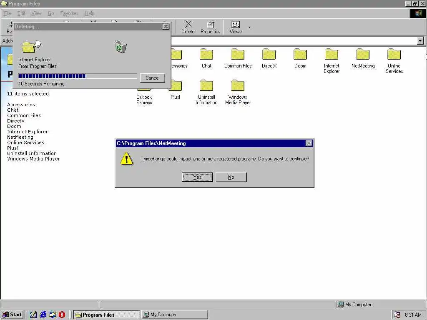Click the Delete toolbar icon

[x=188, y=27]
